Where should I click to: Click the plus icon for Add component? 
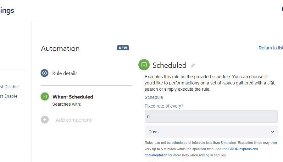pyautogui.click(x=45, y=120)
